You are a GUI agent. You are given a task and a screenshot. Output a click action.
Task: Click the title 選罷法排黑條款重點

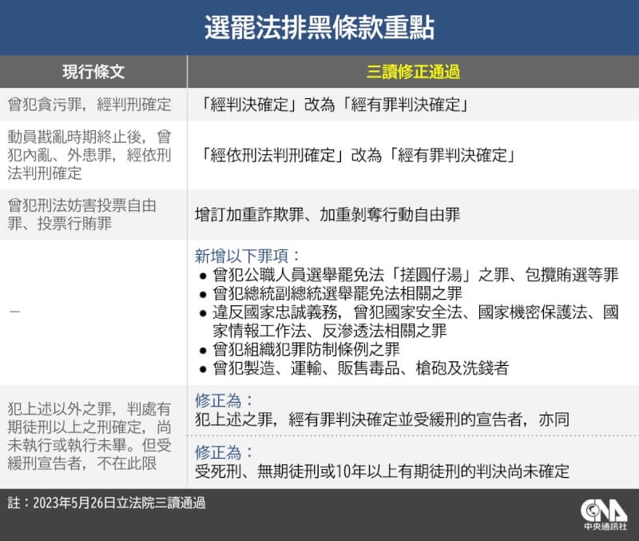(x=319, y=28)
